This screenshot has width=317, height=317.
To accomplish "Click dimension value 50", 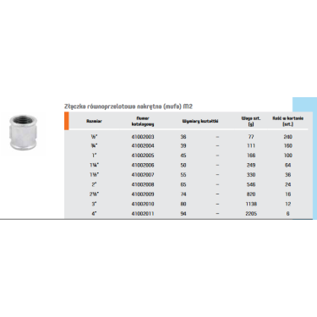I will [183, 165].
